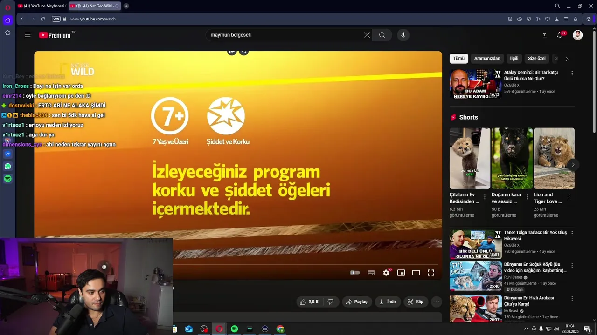This screenshot has height=335, width=597.
Task: Open Taner Tolga Tarlacı: Bir Yok Oluş Hikayesi title
Action: coord(535,235)
